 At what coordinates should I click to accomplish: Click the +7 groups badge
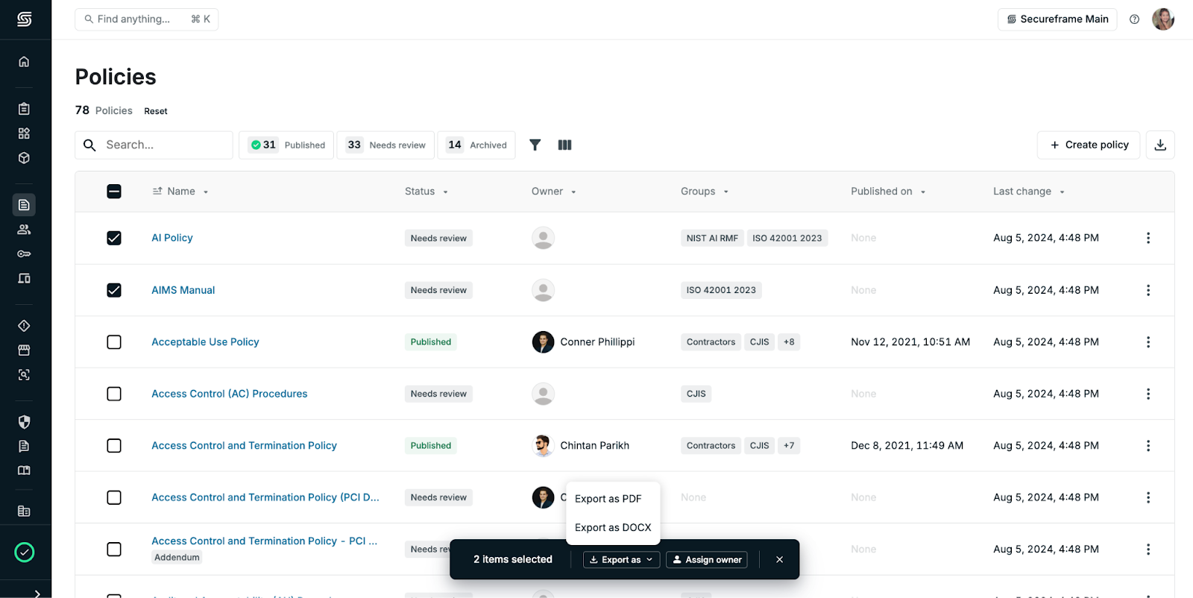click(789, 445)
